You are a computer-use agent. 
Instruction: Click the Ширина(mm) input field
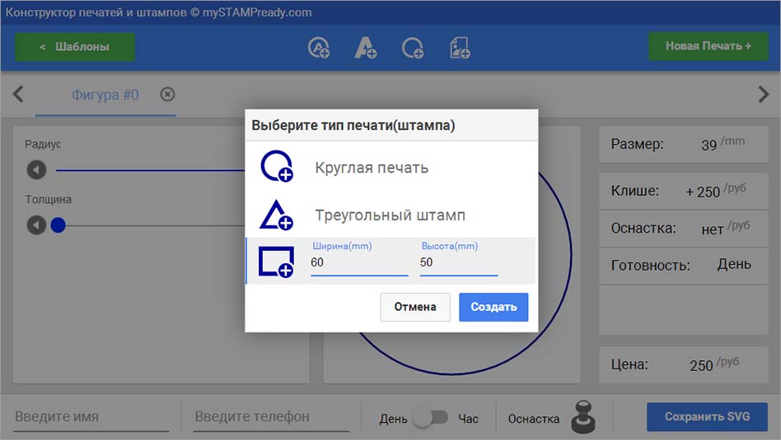(359, 262)
